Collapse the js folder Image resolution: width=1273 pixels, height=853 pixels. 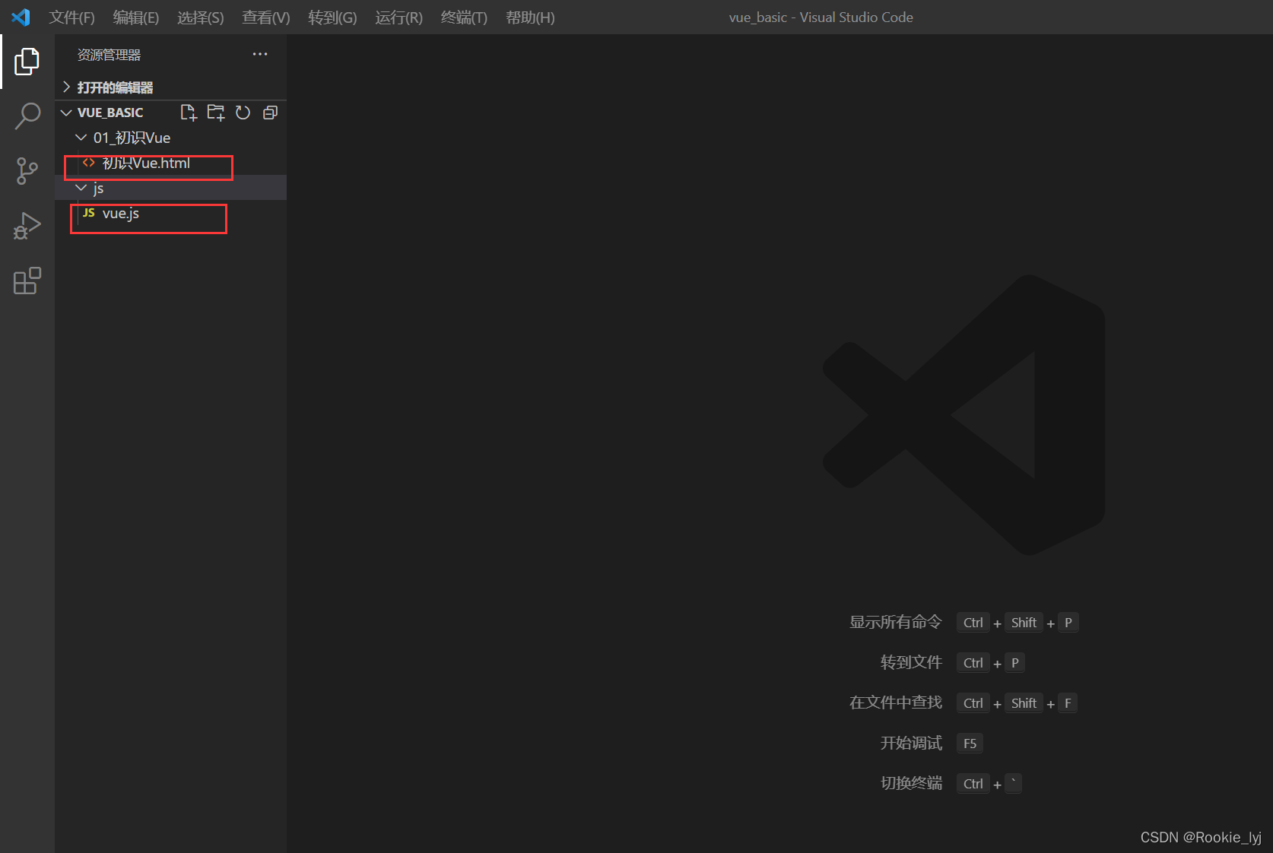(81, 188)
